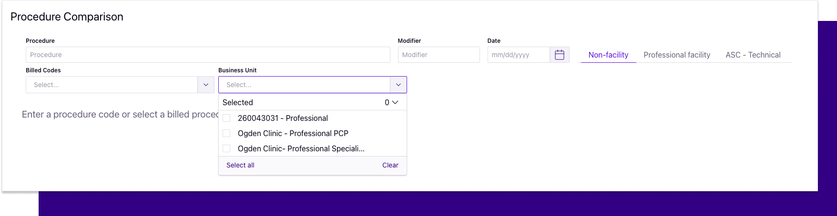Expand the Selected count chevron
Screen dimensions: 837x216
click(x=395, y=102)
